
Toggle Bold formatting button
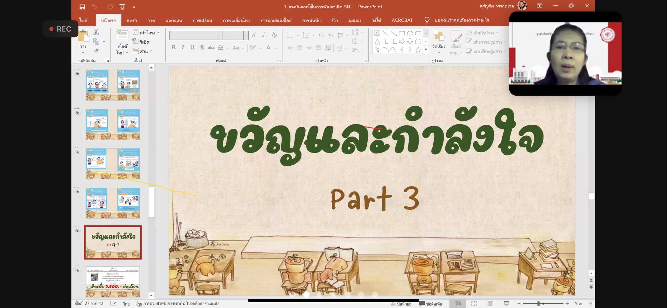pyautogui.click(x=174, y=48)
